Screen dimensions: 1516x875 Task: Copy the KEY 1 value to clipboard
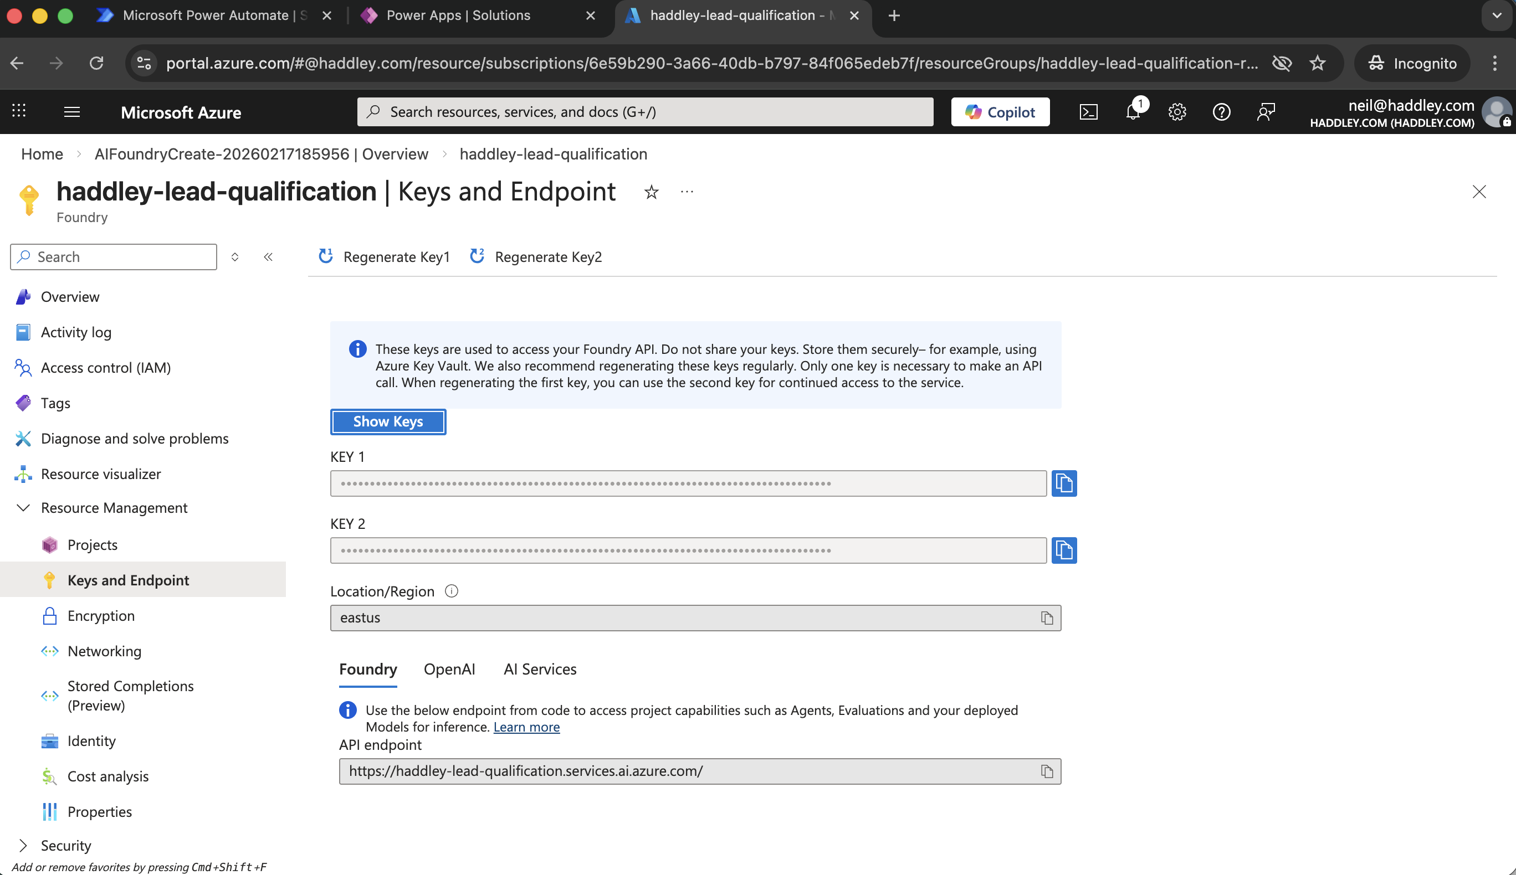click(x=1063, y=482)
